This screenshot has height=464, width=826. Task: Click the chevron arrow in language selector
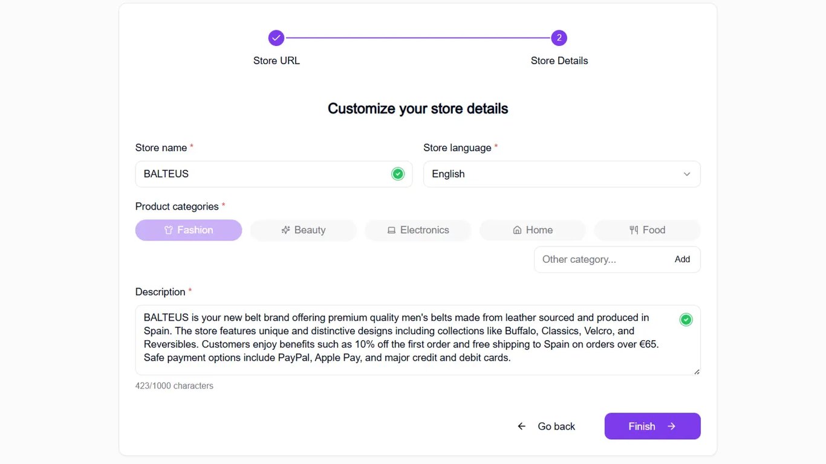click(687, 174)
